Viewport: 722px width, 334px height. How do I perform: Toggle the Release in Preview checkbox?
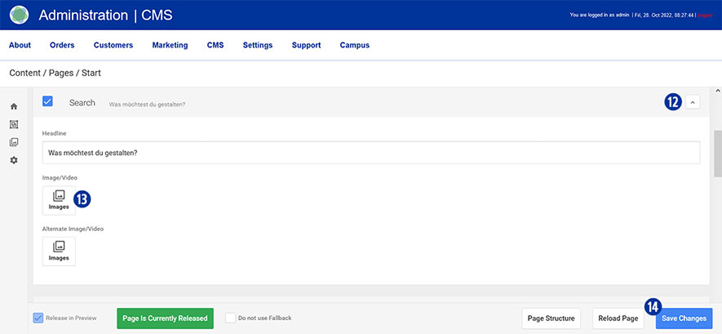tap(38, 318)
